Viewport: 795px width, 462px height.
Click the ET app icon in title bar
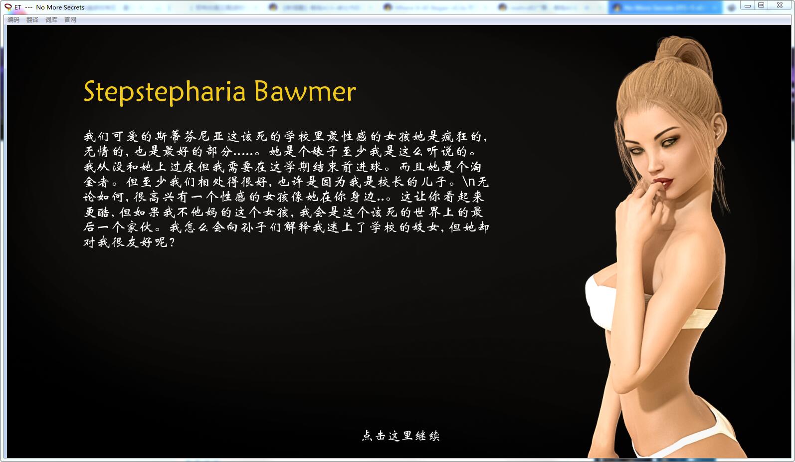(8, 7)
